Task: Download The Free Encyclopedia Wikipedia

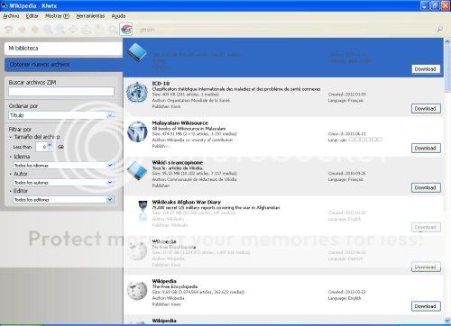Action: click(x=426, y=306)
